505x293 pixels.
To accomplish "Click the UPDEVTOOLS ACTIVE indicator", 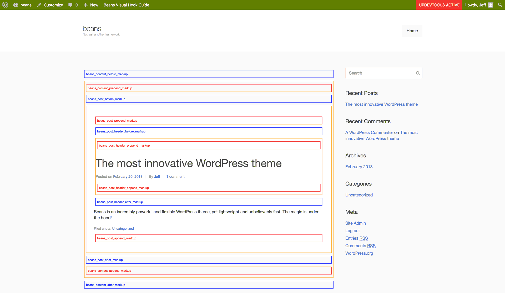I will click(x=439, y=5).
